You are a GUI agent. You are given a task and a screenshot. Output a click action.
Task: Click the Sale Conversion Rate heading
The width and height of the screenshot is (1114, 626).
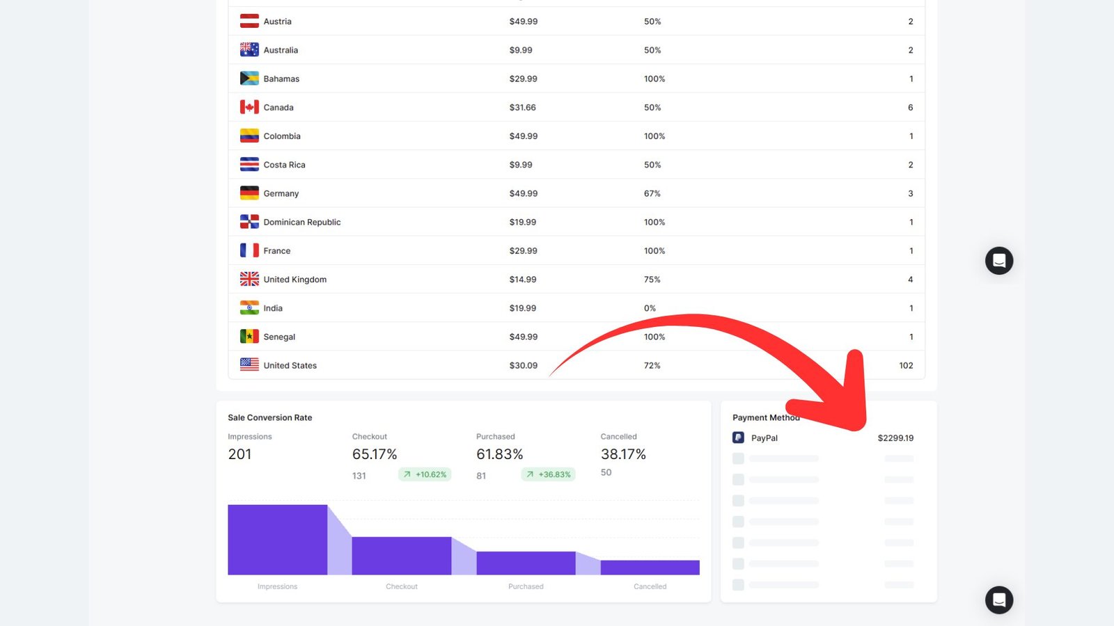pyautogui.click(x=269, y=417)
